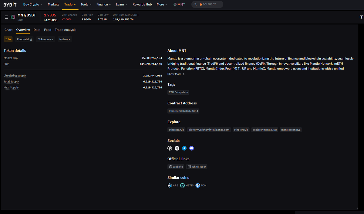Switch to the Trade Analysis tab
The image size is (364, 214).
(x=66, y=30)
